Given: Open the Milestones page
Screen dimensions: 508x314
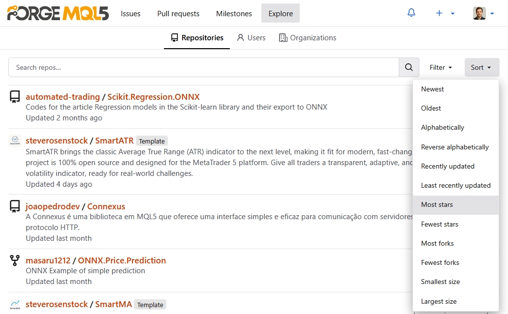Looking at the screenshot, I should (x=234, y=14).
